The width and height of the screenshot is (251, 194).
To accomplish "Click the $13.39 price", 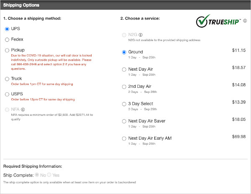I will 239,102.
